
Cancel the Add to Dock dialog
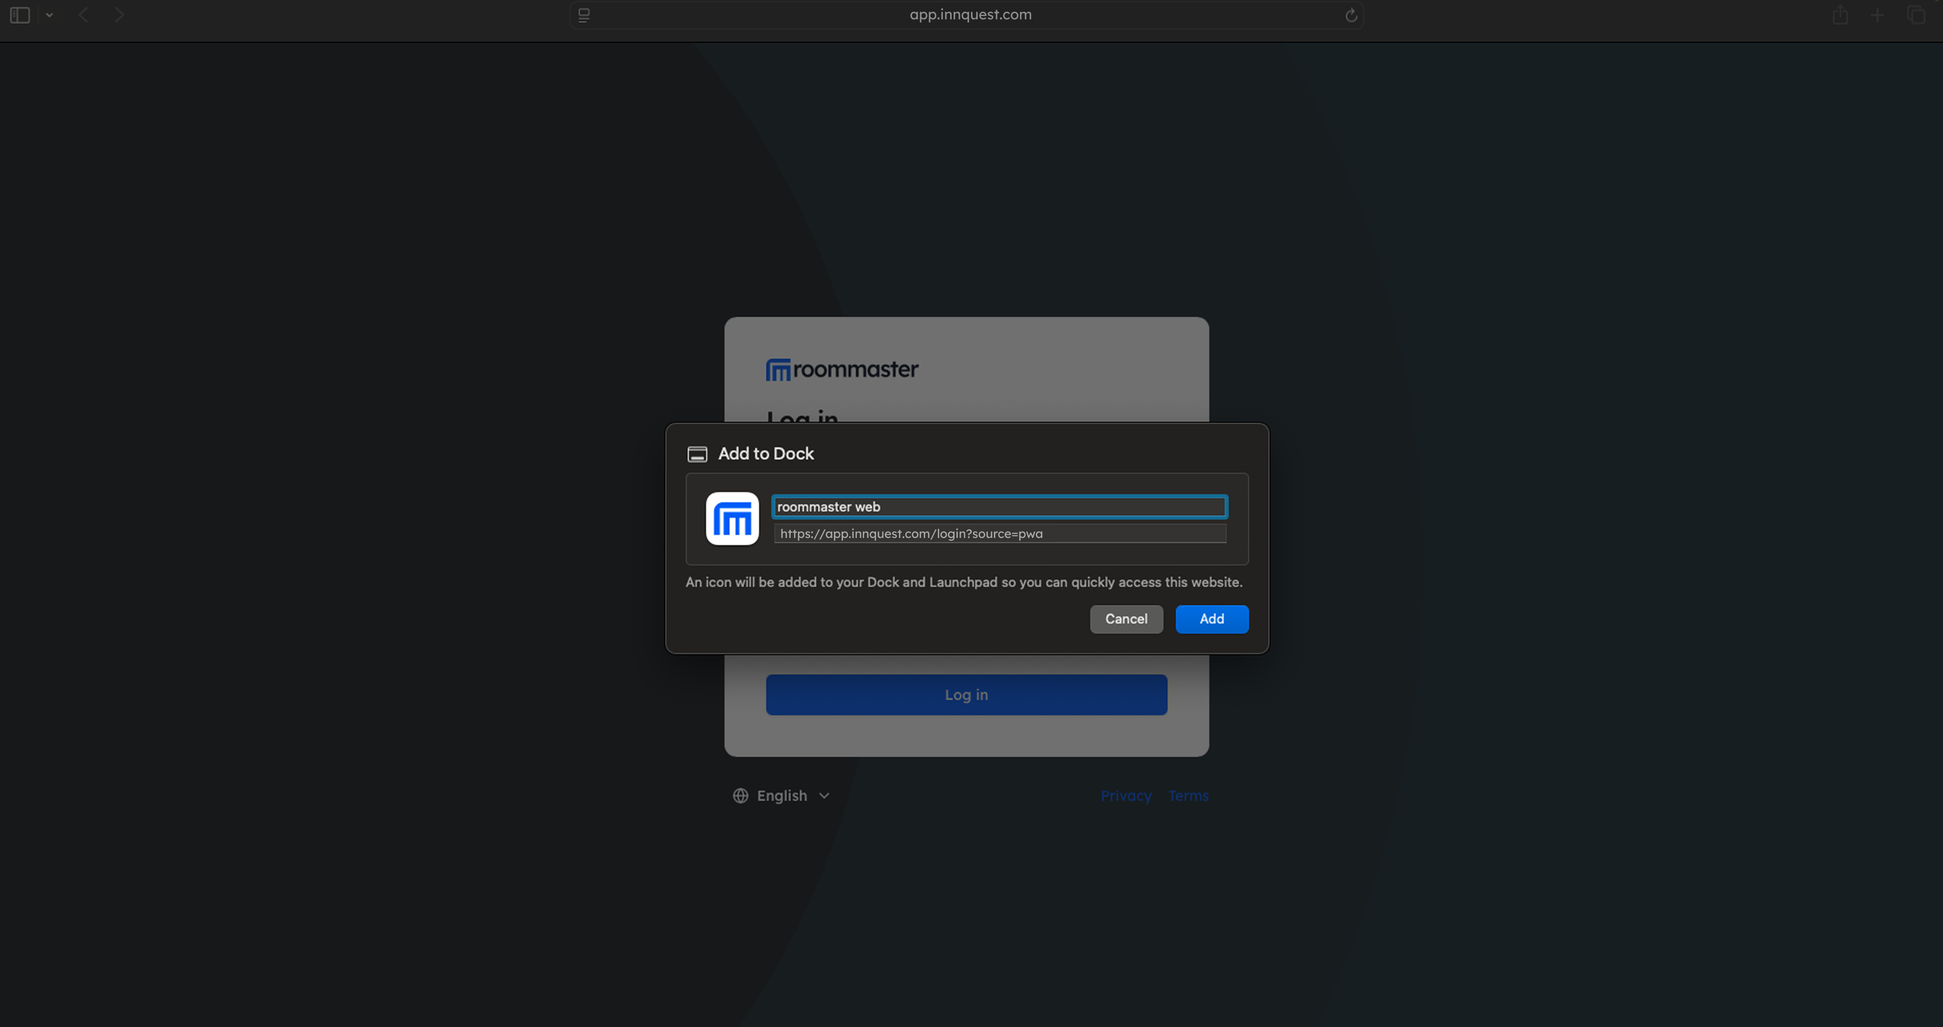[1126, 619]
